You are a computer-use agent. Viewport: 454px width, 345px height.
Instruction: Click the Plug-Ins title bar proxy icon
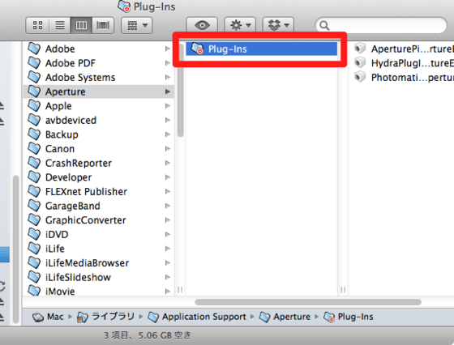pos(124,6)
